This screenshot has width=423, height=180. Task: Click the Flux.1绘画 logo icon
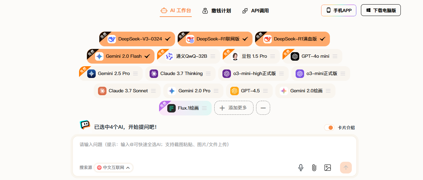(171, 108)
